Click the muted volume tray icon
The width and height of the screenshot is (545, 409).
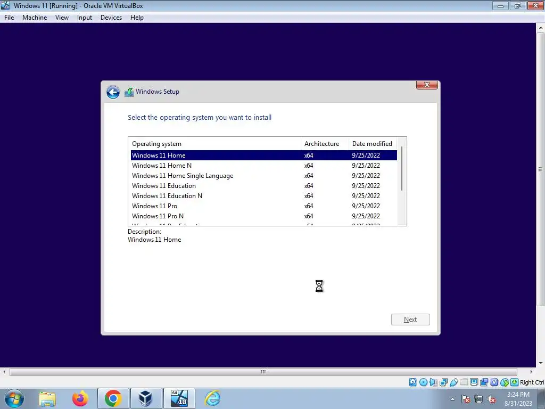(x=491, y=399)
